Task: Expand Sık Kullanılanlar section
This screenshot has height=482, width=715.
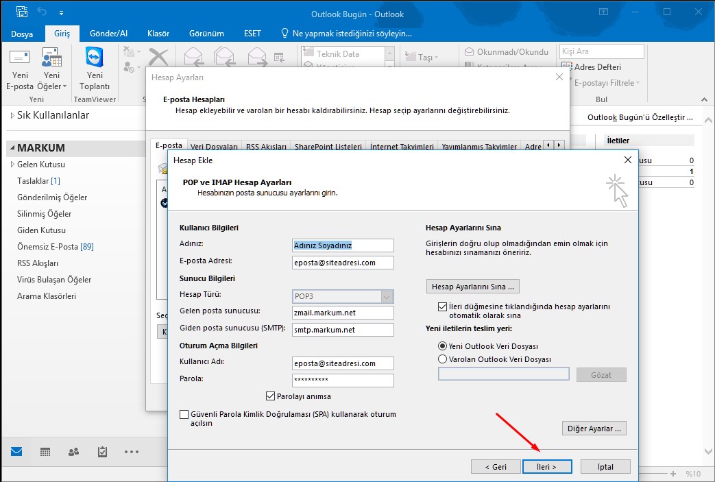Action: pos(12,115)
